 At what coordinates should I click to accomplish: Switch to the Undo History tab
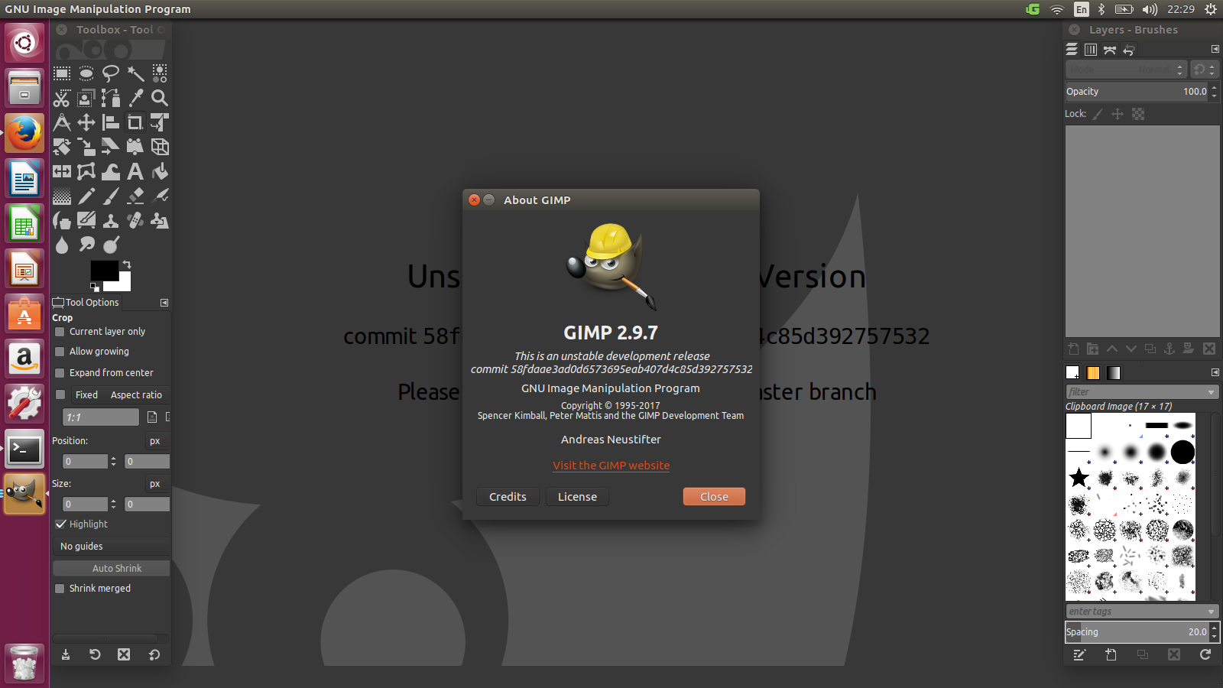point(1129,50)
